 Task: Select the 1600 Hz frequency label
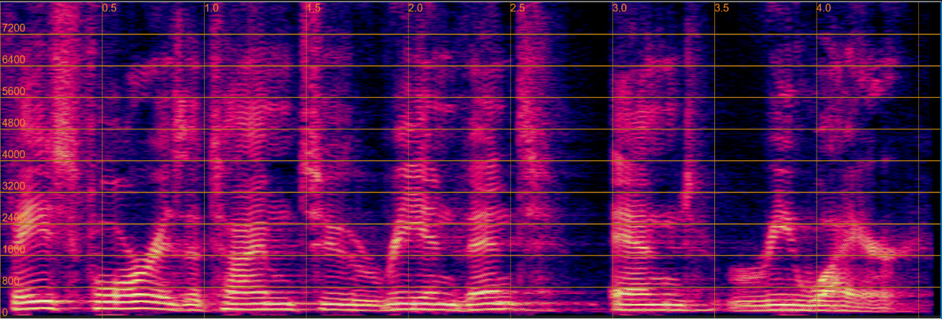pos(14,249)
